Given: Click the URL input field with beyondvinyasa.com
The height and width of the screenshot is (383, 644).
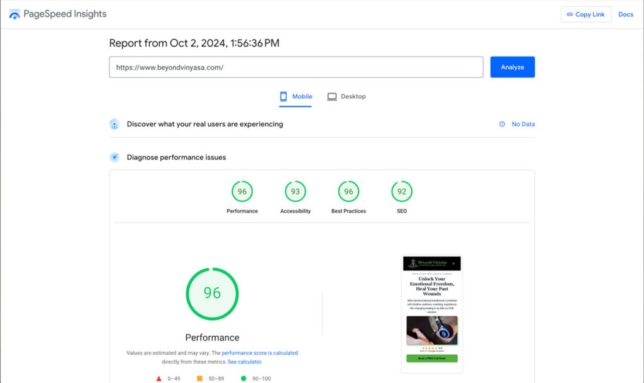Looking at the screenshot, I should click(x=296, y=67).
